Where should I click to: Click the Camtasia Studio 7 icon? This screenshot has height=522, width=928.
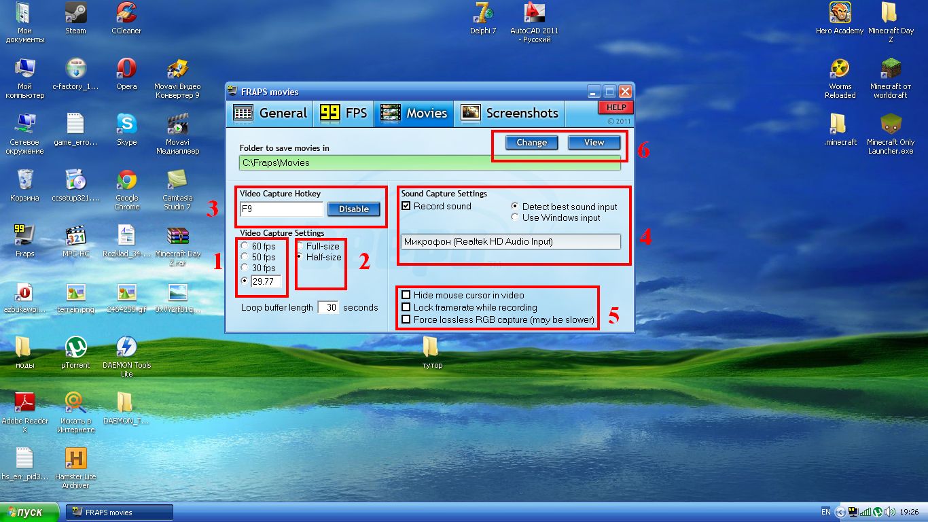coord(177,180)
